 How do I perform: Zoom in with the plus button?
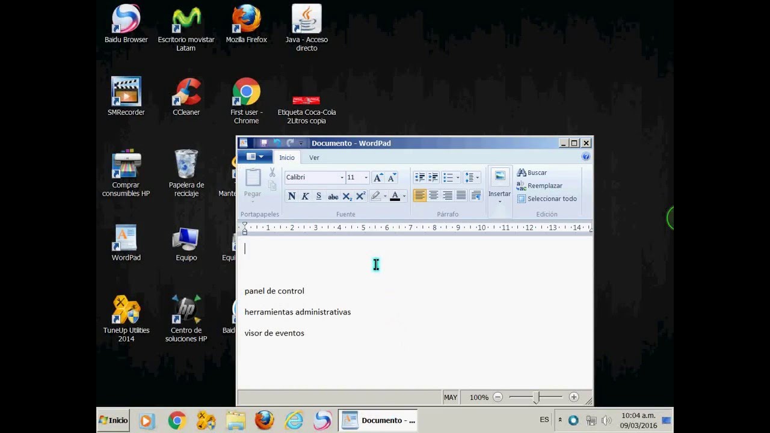pyautogui.click(x=573, y=398)
